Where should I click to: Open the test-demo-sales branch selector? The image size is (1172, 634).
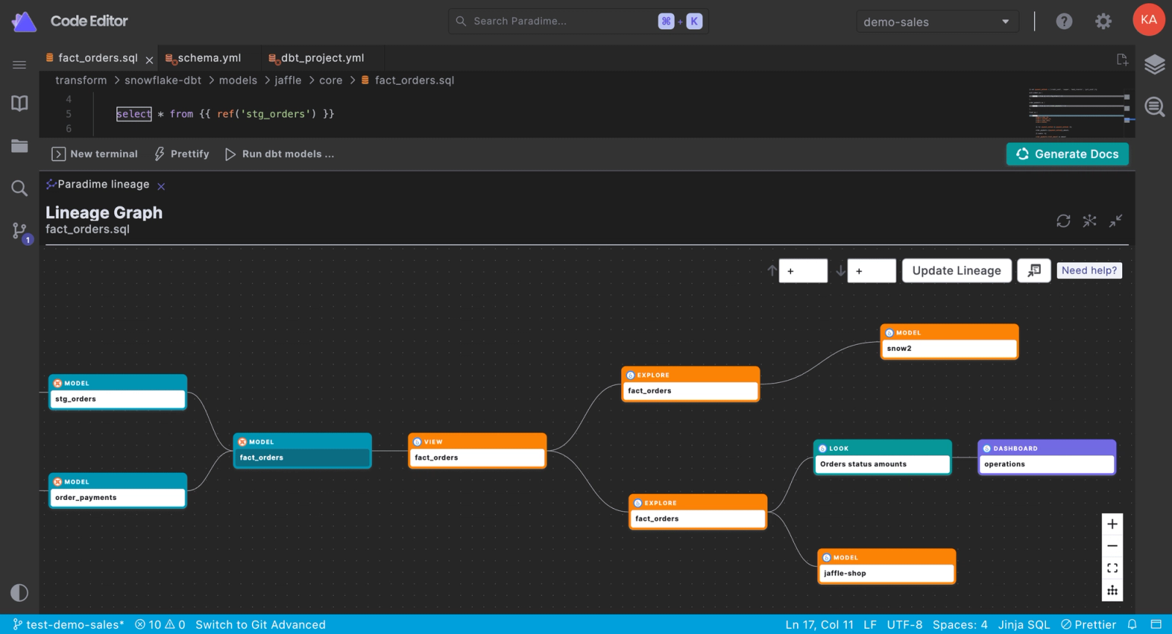click(x=69, y=624)
